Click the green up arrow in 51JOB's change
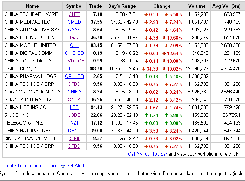 tap(146, 115)
